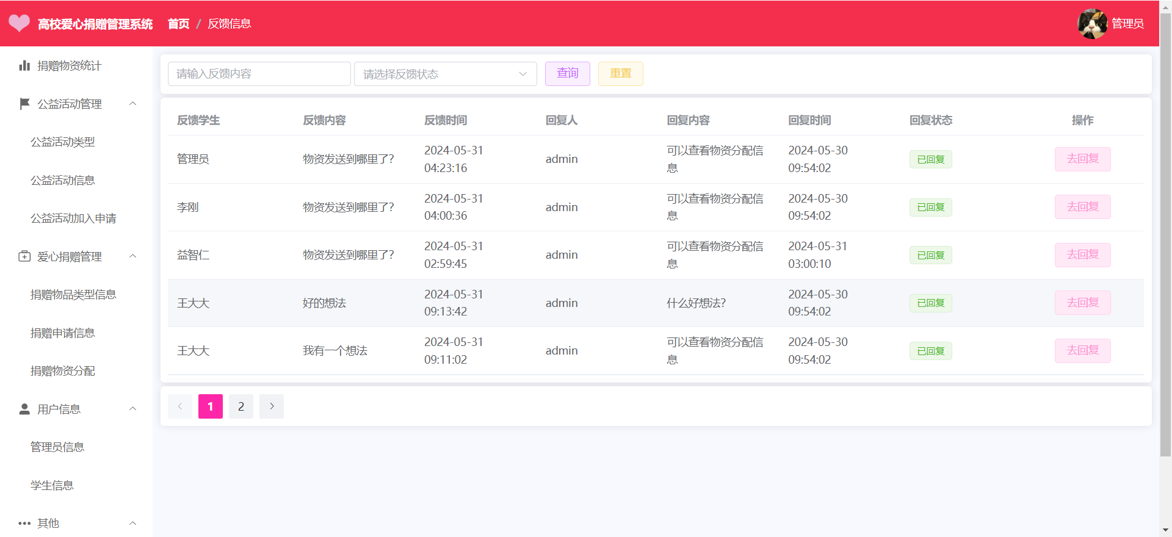Click the 回复状态 column header

(x=931, y=120)
